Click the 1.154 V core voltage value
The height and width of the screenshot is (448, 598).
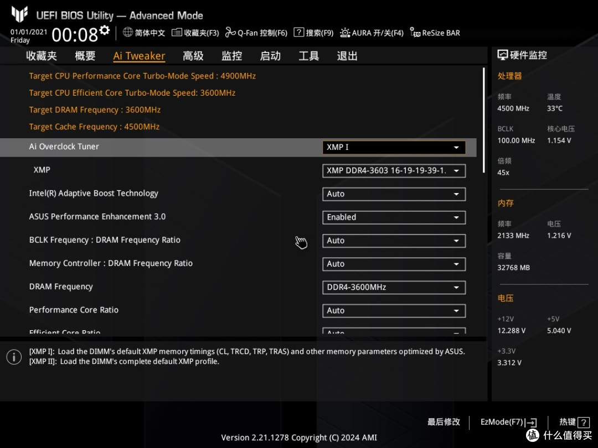click(x=559, y=140)
